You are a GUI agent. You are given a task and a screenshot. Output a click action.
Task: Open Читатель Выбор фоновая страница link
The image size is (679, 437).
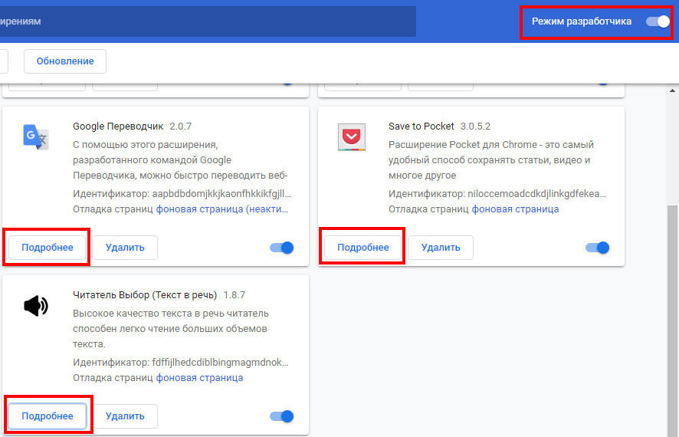199,378
